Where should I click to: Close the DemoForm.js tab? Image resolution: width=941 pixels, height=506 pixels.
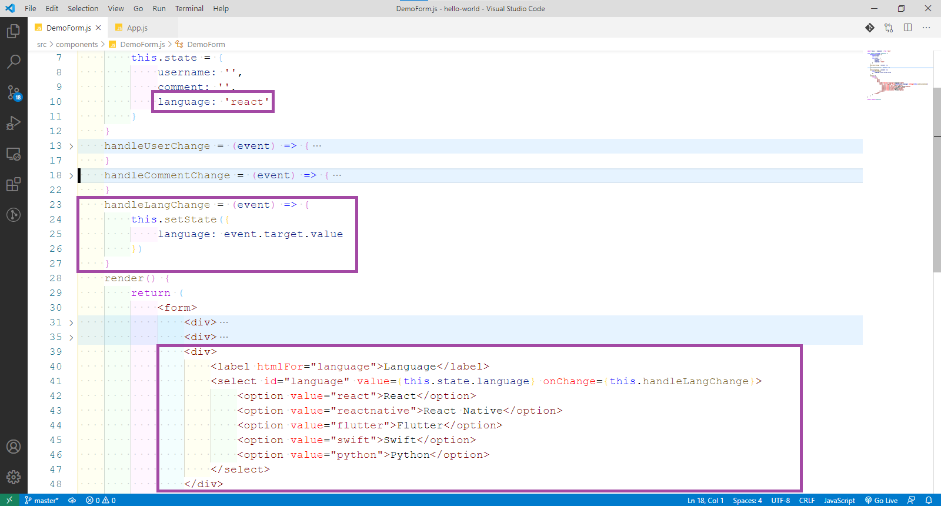[98, 28]
